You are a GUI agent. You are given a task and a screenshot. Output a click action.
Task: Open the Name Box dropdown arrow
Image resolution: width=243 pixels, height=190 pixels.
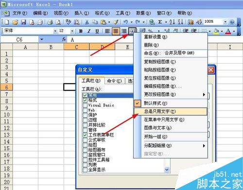(41, 39)
